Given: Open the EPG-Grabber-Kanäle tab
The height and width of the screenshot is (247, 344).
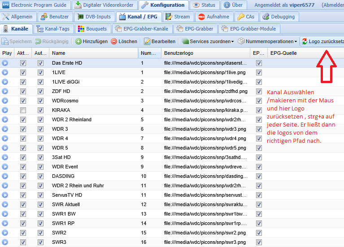Looking at the screenshot, I should [x=142, y=29].
